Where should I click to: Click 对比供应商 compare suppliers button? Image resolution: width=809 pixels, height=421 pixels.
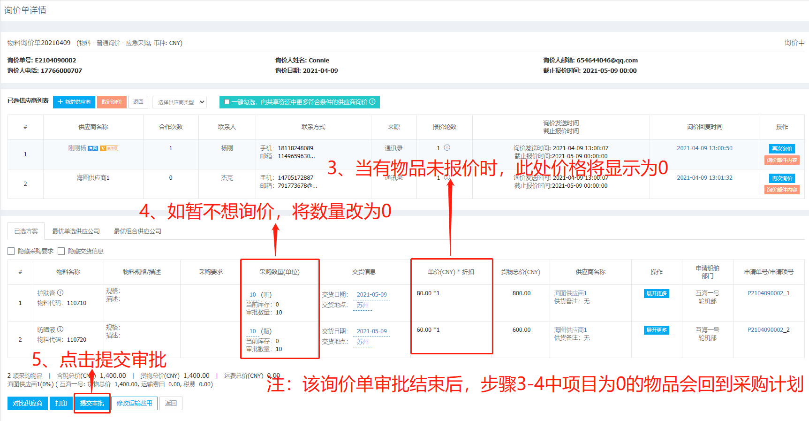(x=28, y=403)
